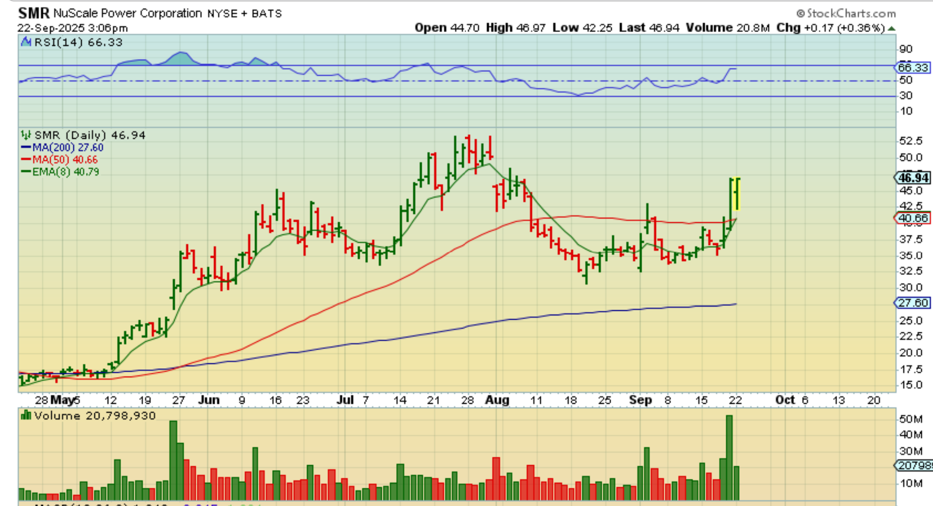Select the blue MA(200) legend line swatch
Viewport: 933px width, 506px height.
[x=26, y=148]
